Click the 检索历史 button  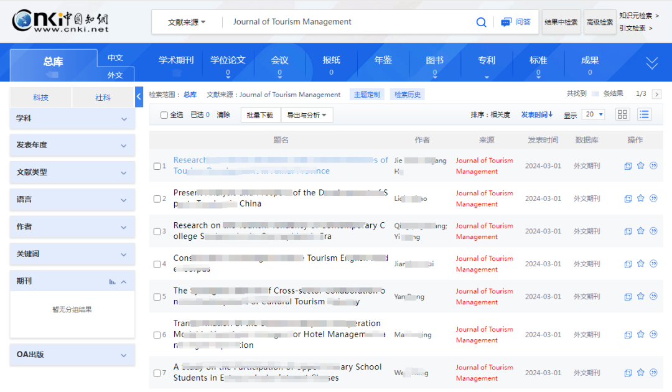(x=408, y=94)
